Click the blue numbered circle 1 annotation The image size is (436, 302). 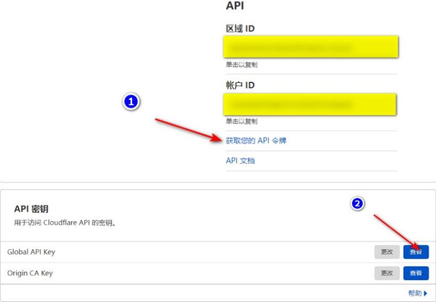[x=130, y=102]
